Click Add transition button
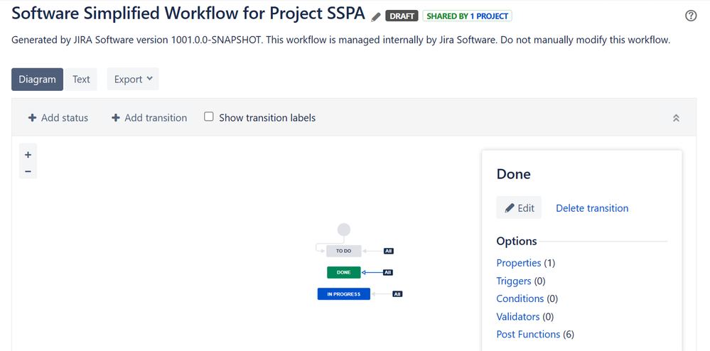The width and height of the screenshot is (710, 351). click(x=149, y=118)
